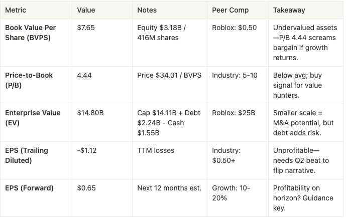Click the Industry: 5-10 peer comp cell
The image size is (346, 218).
pos(235,75)
